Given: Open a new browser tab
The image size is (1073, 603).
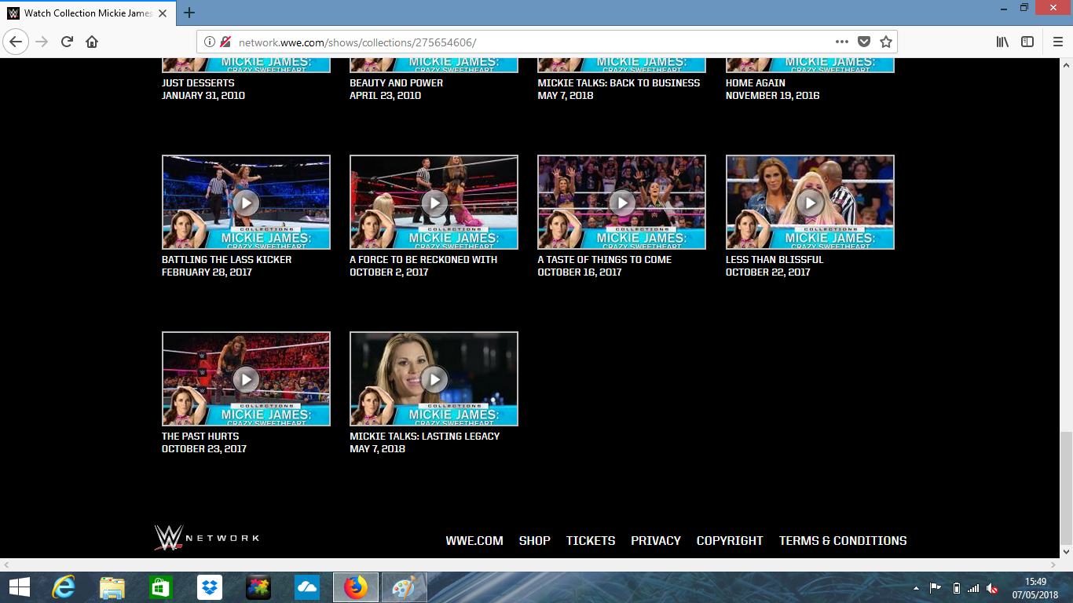Looking at the screenshot, I should [189, 13].
